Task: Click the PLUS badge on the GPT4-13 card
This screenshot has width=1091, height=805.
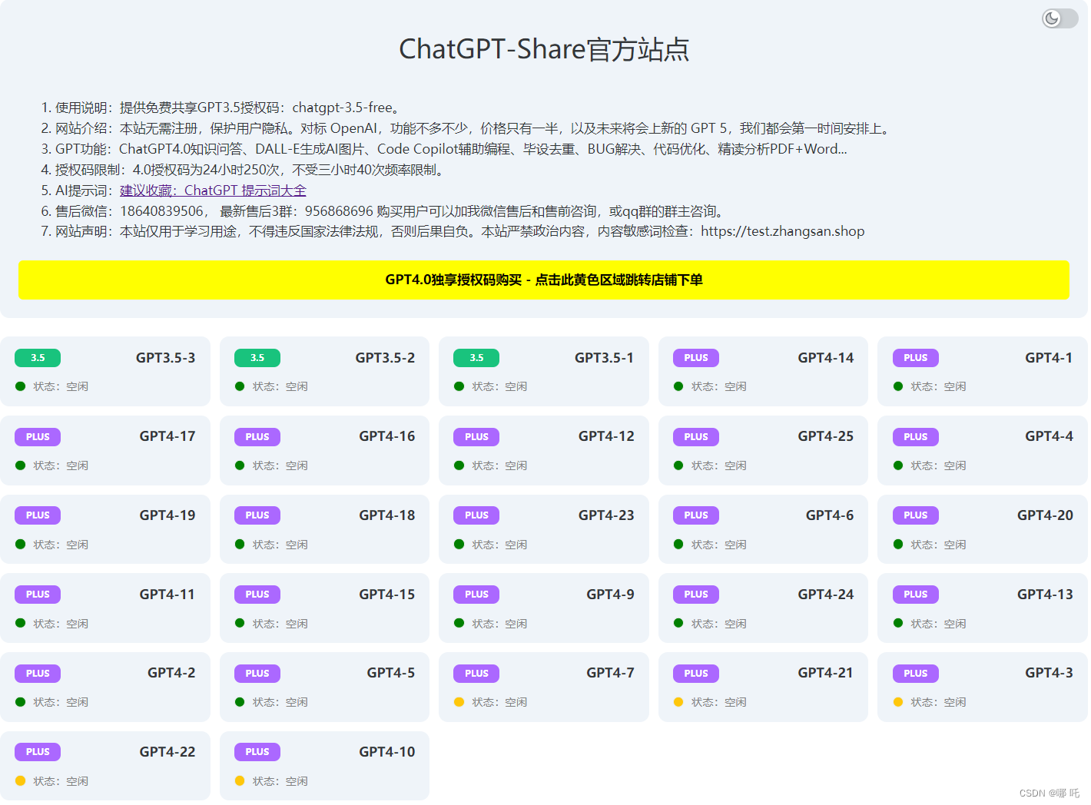Action: pos(916,595)
